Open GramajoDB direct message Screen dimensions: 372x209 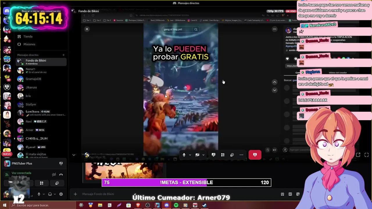[x=41, y=79]
